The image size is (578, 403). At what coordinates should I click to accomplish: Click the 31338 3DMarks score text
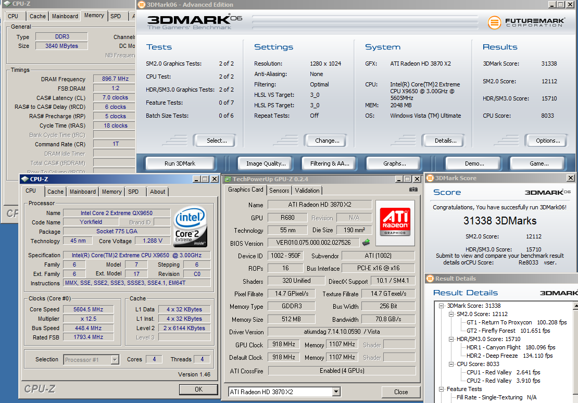500,221
